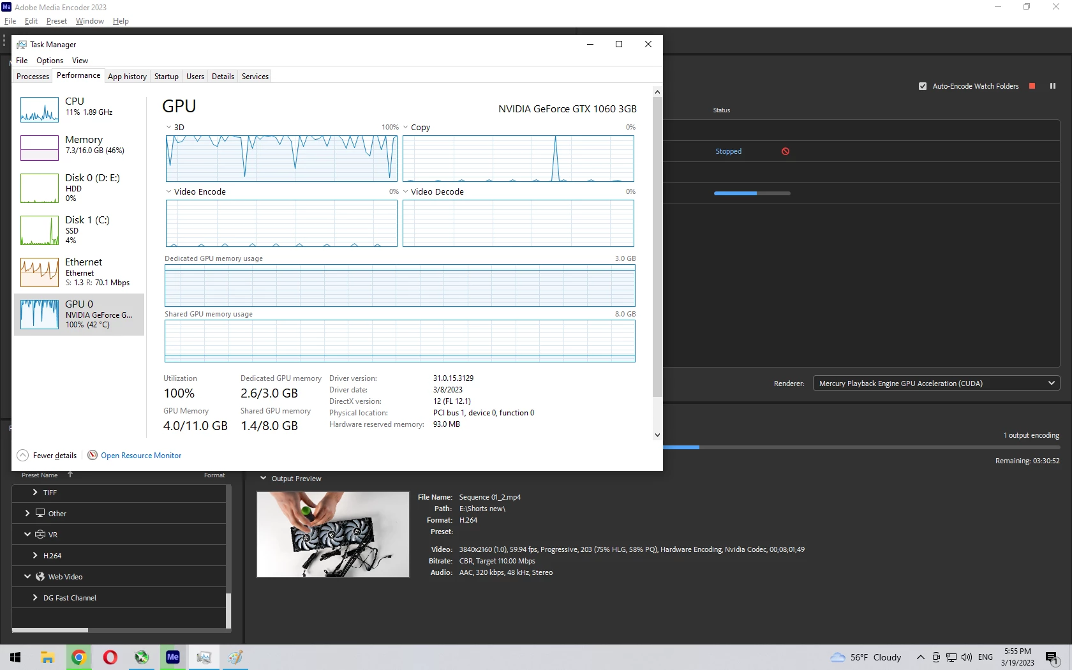The image size is (1072, 670).
Task: Select Disk 0 (D: E:) entry
Action: [x=79, y=188]
